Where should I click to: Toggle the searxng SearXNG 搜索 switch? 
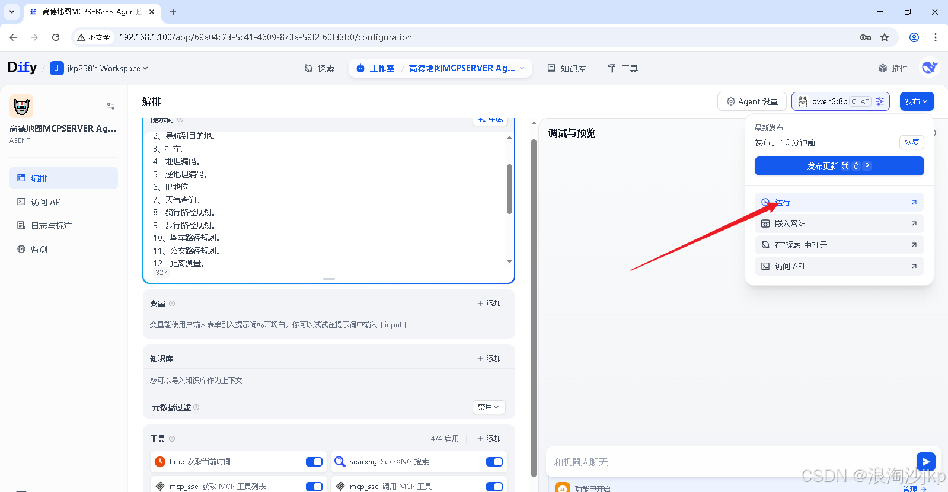pyautogui.click(x=494, y=462)
